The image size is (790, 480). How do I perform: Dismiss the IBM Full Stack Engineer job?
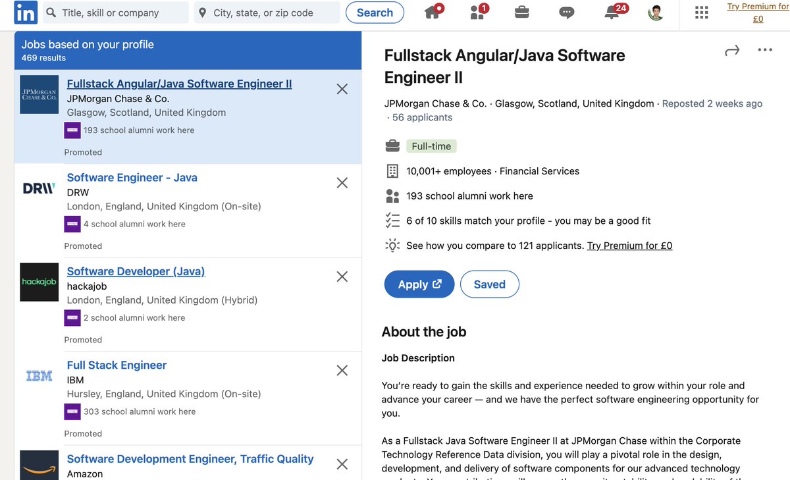(x=342, y=371)
